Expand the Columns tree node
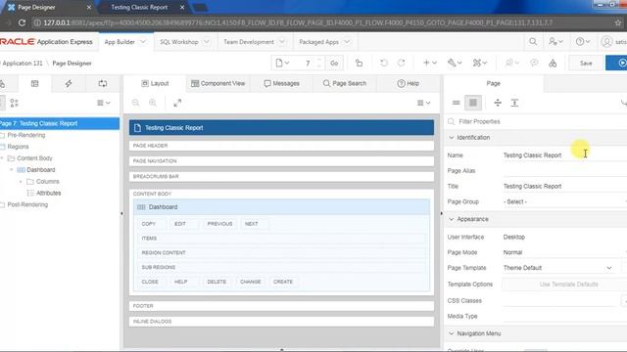627x352 pixels. (21, 182)
